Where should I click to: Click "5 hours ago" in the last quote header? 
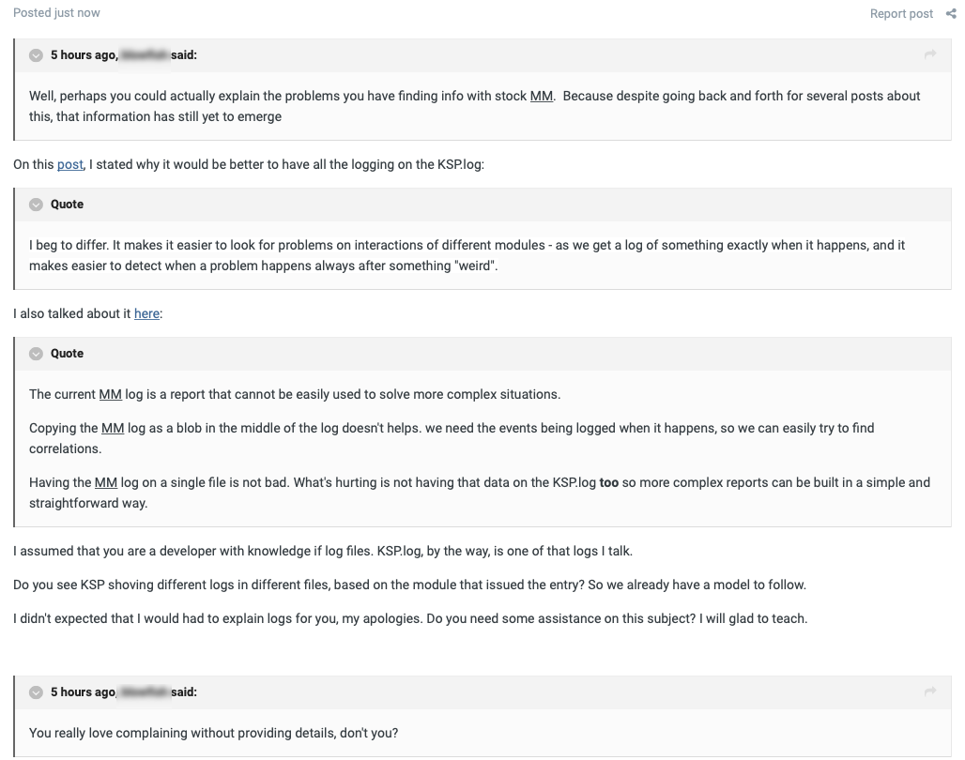tap(83, 692)
